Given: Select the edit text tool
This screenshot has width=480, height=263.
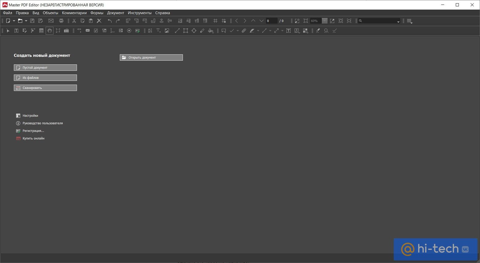Looking at the screenshot, I should pyautogui.click(x=16, y=31).
